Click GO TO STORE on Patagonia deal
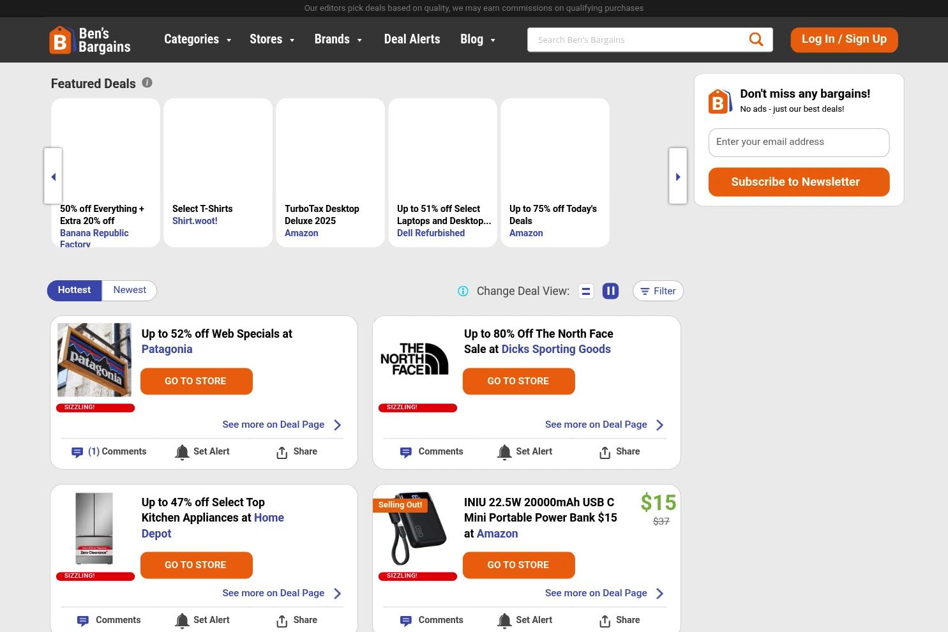 196,381
